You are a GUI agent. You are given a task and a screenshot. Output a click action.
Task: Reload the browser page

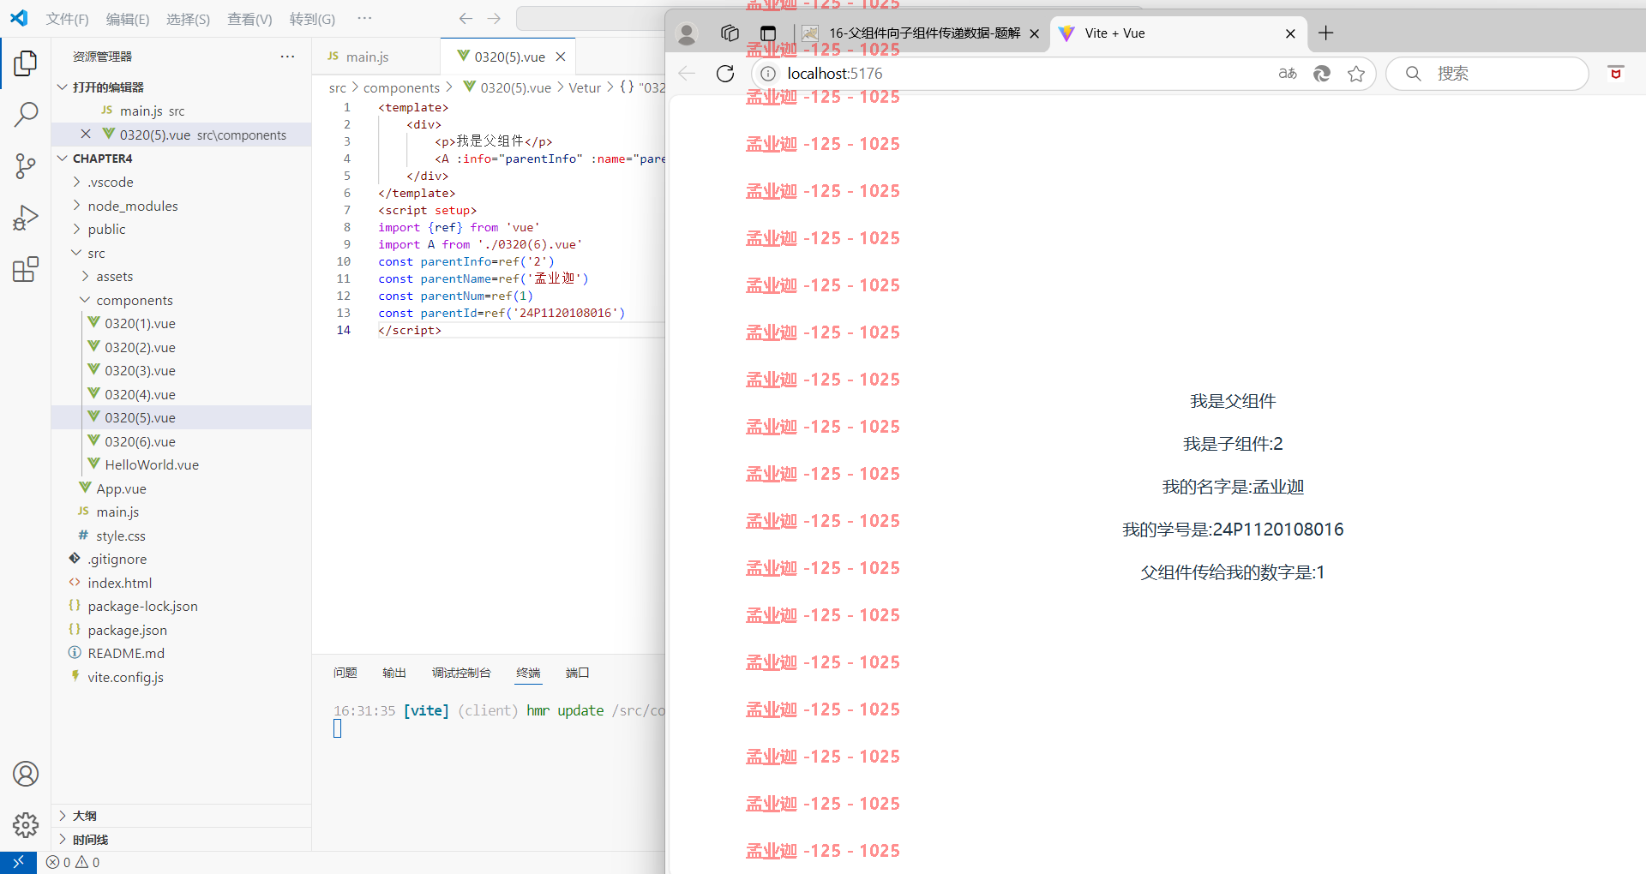(725, 74)
